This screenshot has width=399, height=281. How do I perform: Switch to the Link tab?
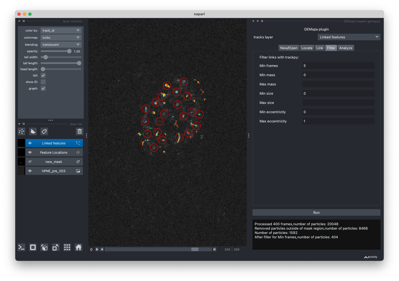[320, 48]
